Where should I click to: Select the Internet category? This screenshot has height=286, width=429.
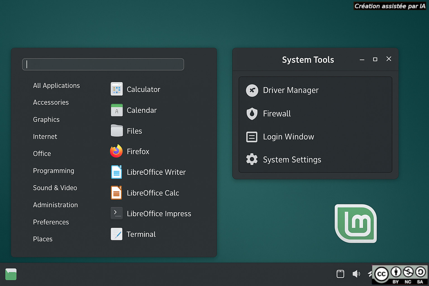click(x=45, y=137)
